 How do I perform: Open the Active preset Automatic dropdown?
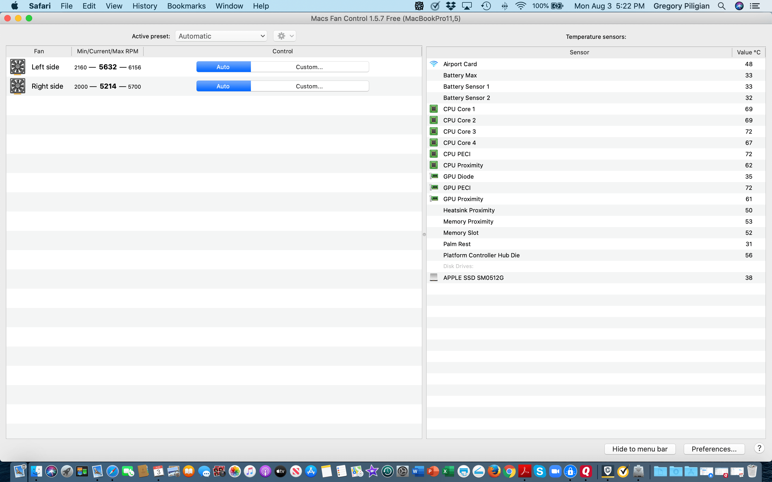pyautogui.click(x=221, y=36)
